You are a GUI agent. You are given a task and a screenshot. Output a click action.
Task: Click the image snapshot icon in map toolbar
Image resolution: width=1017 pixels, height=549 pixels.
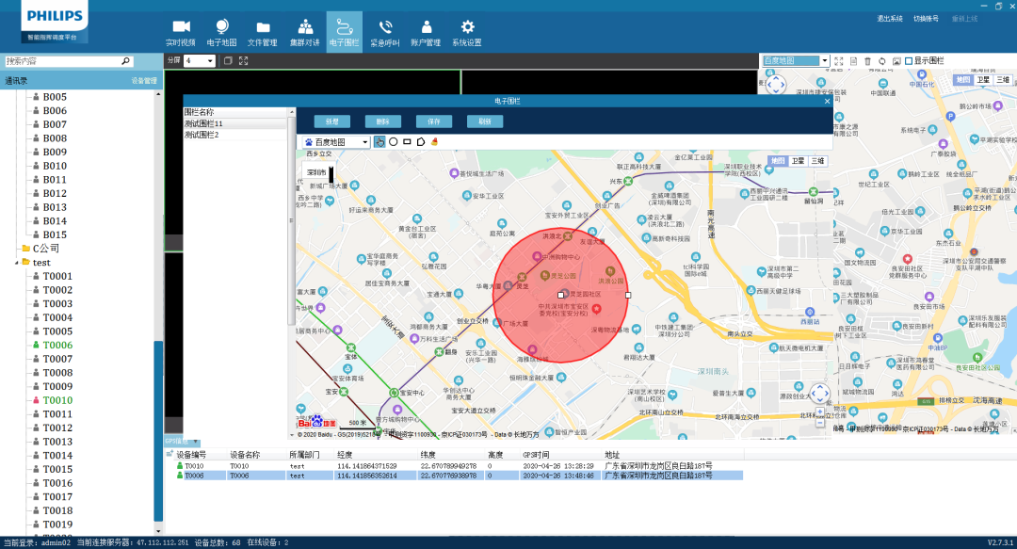pos(896,61)
